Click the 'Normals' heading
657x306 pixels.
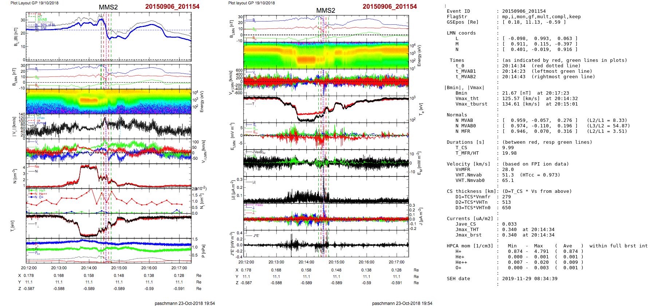[457, 115]
